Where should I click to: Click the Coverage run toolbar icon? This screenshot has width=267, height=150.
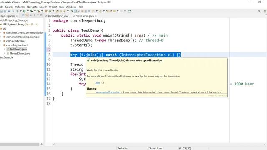[x=31, y=11]
